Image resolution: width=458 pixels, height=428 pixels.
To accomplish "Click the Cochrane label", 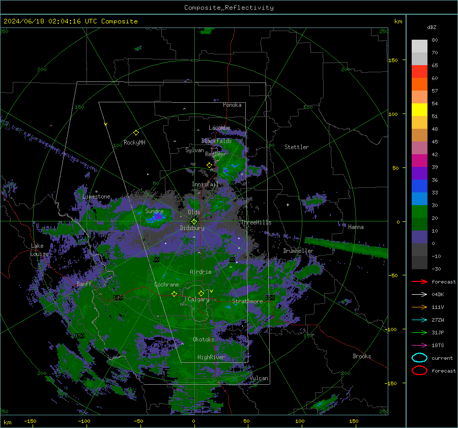I will [x=166, y=284].
